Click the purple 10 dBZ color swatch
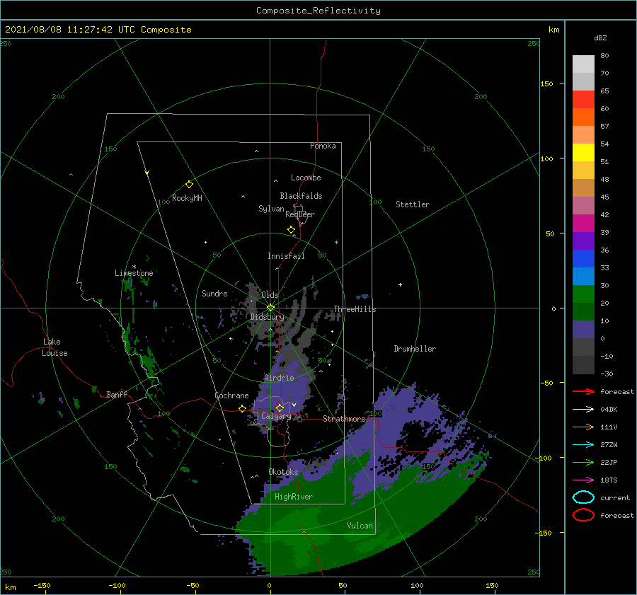The width and height of the screenshot is (637, 595). pos(583,329)
